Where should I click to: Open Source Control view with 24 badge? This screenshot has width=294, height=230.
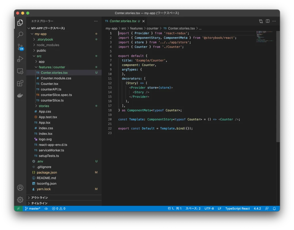(20, 47)
